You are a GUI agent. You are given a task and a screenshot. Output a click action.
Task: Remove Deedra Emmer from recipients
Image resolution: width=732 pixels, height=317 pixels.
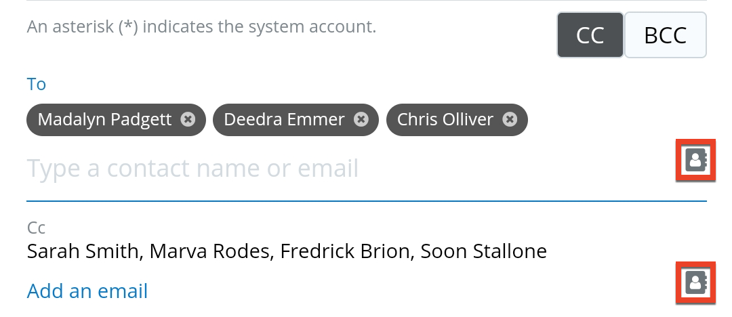(x=362, y=119)
